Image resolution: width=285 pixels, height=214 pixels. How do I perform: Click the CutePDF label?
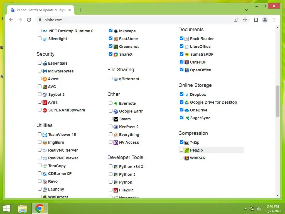point(198,62)
